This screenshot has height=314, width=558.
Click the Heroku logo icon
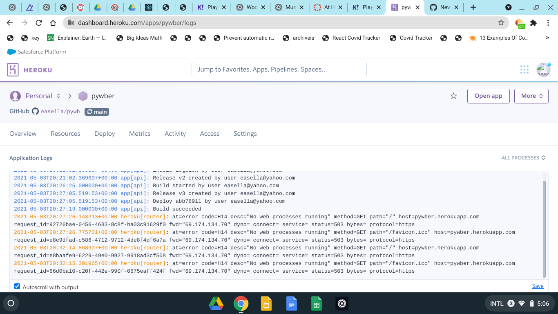pyautogui.click(x=13, y=70)
